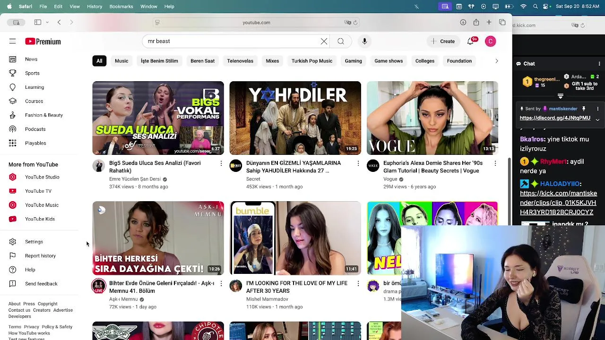Open YouTube Settings in the sidebar
Viewport: 605px width, 340px height.
click(34, 242)
